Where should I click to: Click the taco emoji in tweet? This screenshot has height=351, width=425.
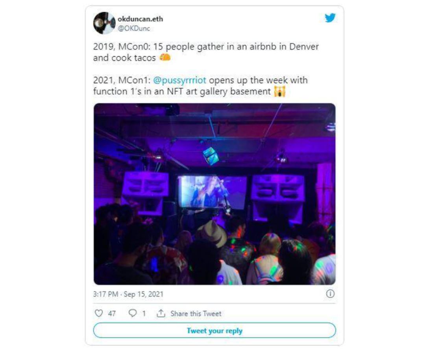165,57
